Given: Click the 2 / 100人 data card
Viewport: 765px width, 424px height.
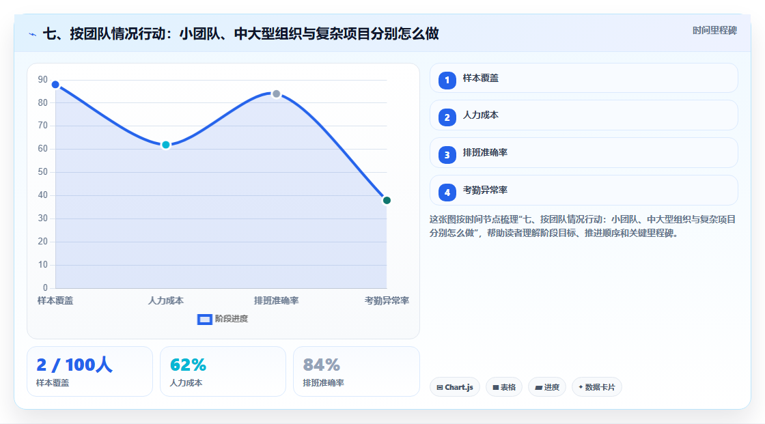Looking at the screenshot, I should click(89, 371).
